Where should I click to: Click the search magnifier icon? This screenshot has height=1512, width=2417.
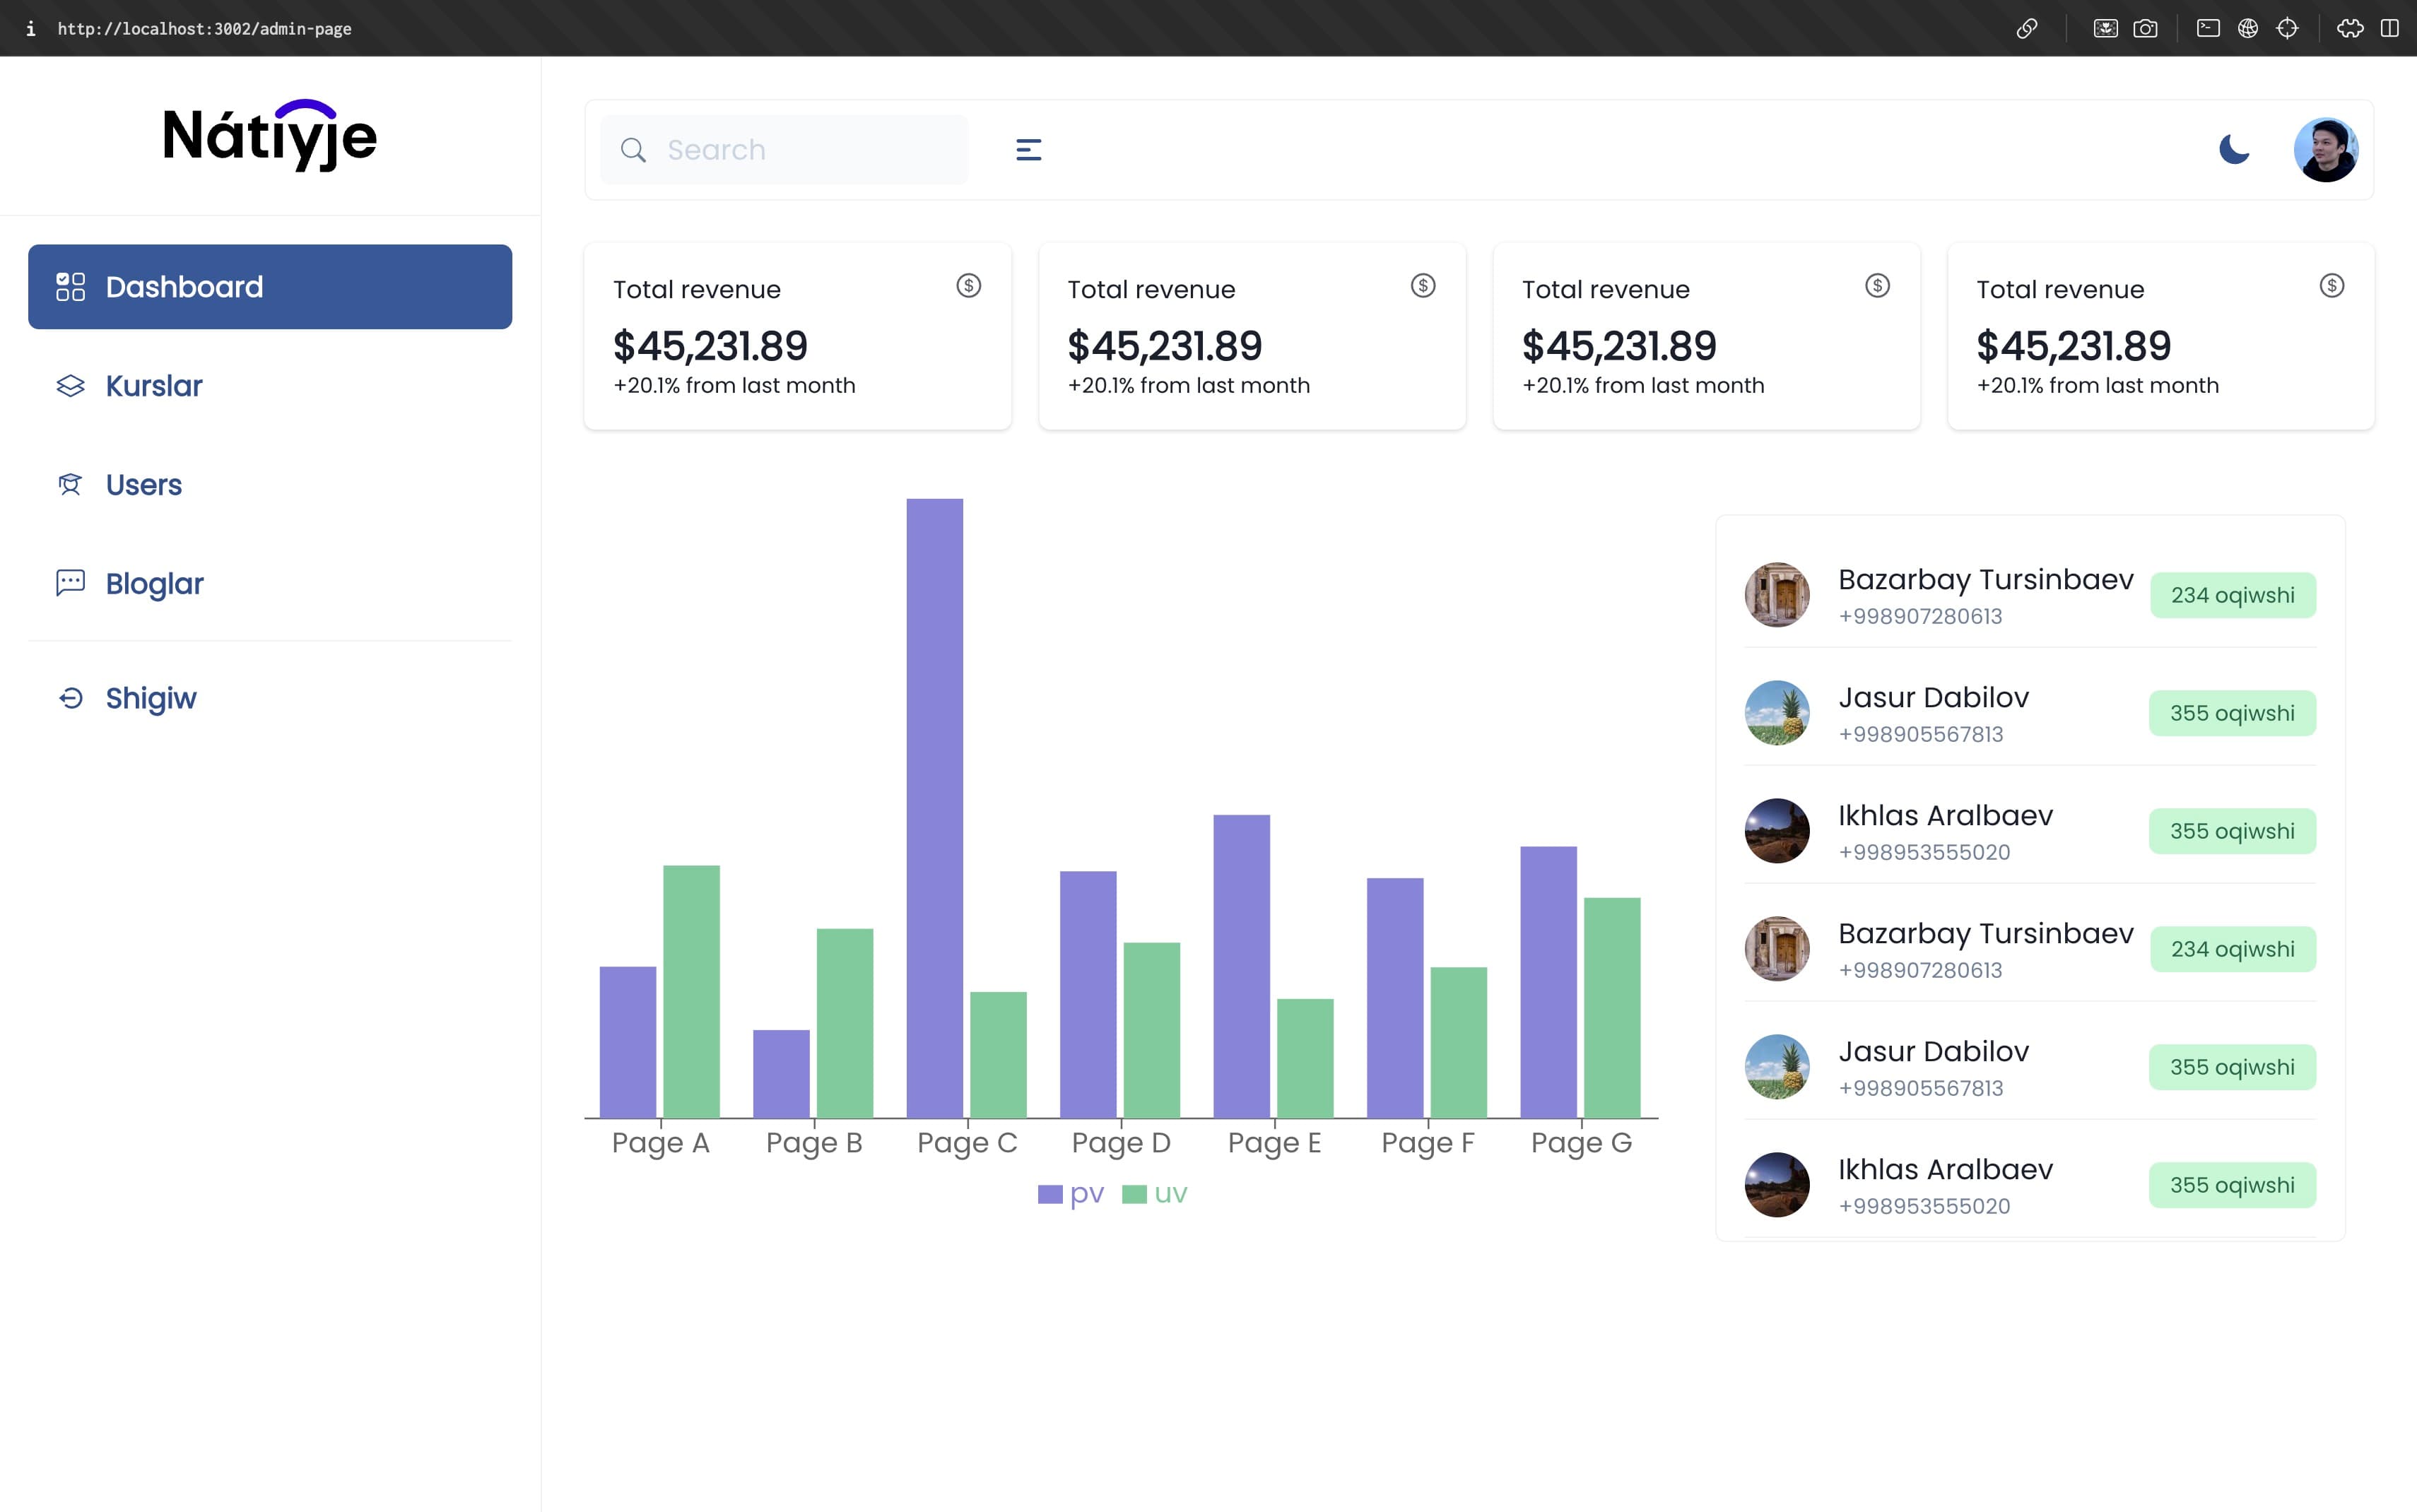pos(633,150)
